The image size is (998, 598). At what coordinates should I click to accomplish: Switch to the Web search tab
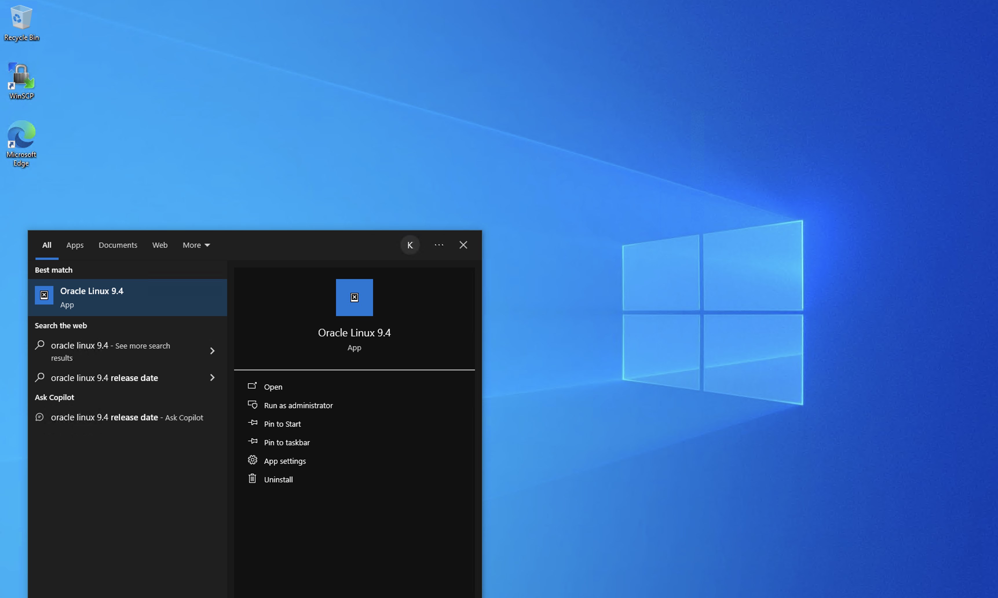(x=160, y=245)
